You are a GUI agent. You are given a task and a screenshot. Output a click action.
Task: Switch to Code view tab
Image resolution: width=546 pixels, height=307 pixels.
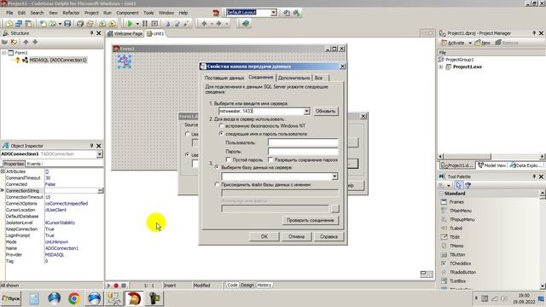(232, 285)
